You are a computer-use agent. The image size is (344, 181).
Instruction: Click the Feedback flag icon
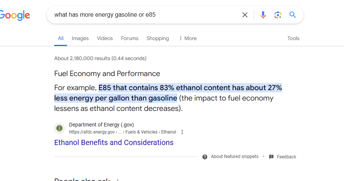coord(271,157)
